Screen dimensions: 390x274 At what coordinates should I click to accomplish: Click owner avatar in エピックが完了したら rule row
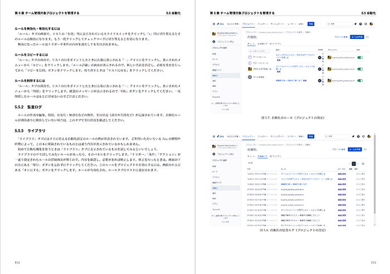click(320, 57)
